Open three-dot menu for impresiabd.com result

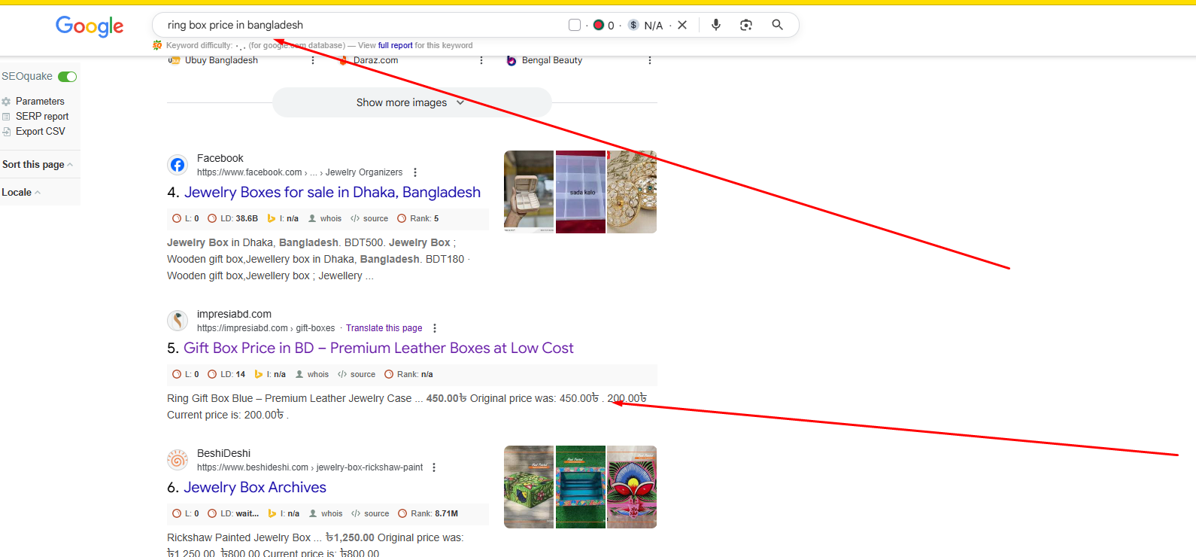[435, 328]
